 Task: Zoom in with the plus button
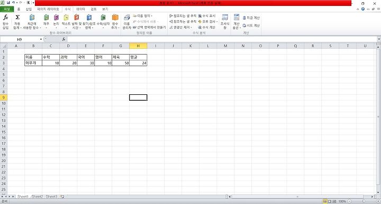point(378,201)
